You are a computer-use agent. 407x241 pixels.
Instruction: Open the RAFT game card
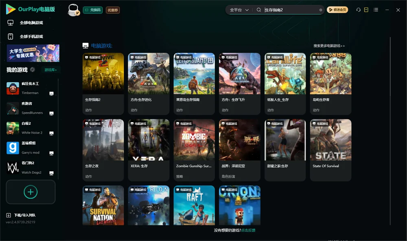point(194,205)
